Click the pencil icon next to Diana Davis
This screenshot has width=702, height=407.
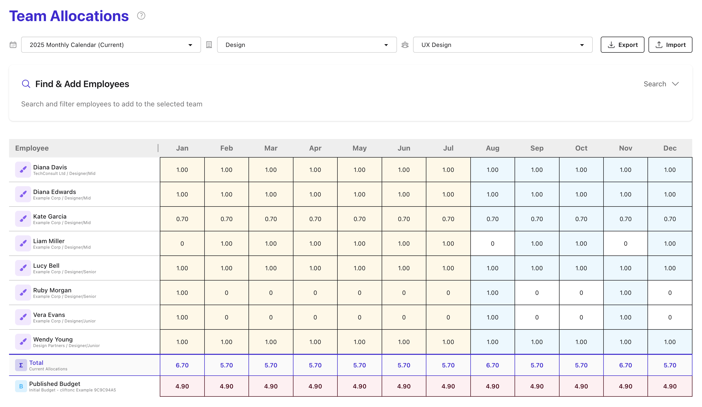23,169
